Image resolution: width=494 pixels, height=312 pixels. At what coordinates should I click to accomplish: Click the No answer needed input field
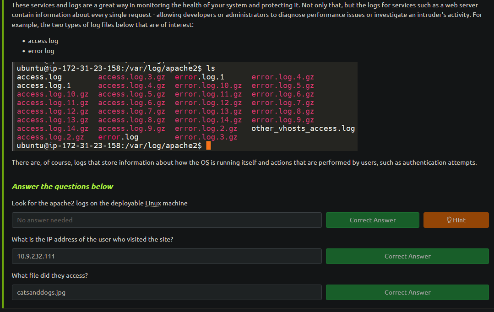(x=167, y=220)
